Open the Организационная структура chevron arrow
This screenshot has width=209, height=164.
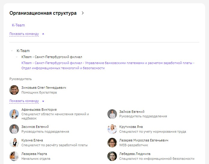tap(83, 13)
